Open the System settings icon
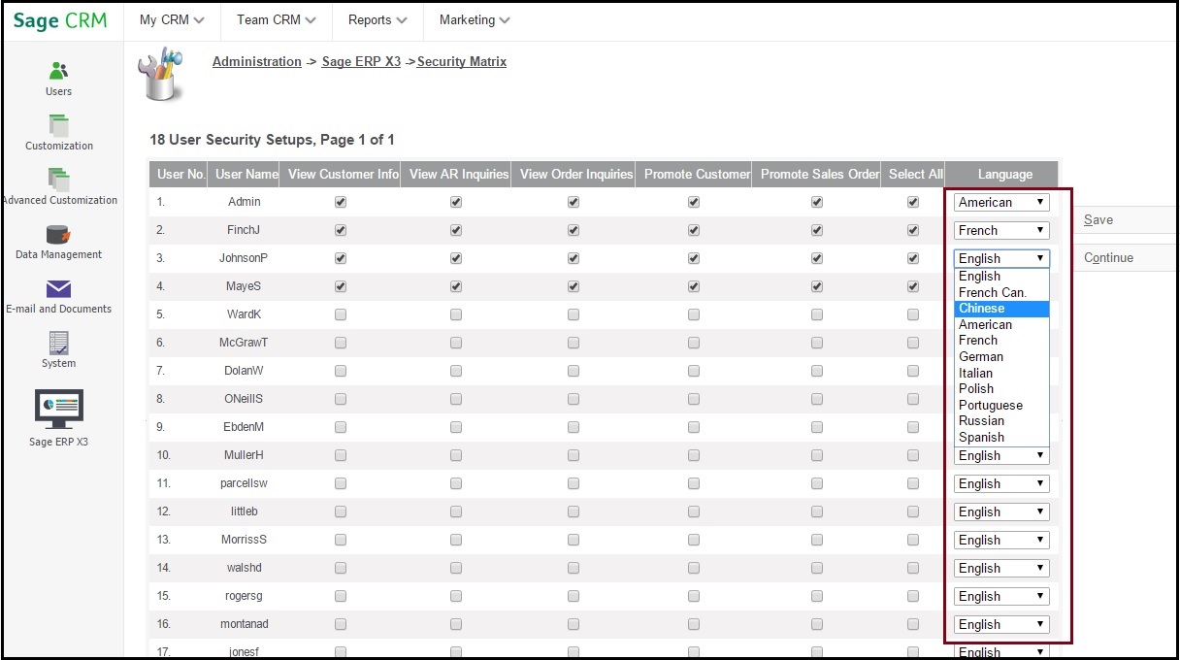This screenshot has height=660, width=1180. (x=58, y=343)
